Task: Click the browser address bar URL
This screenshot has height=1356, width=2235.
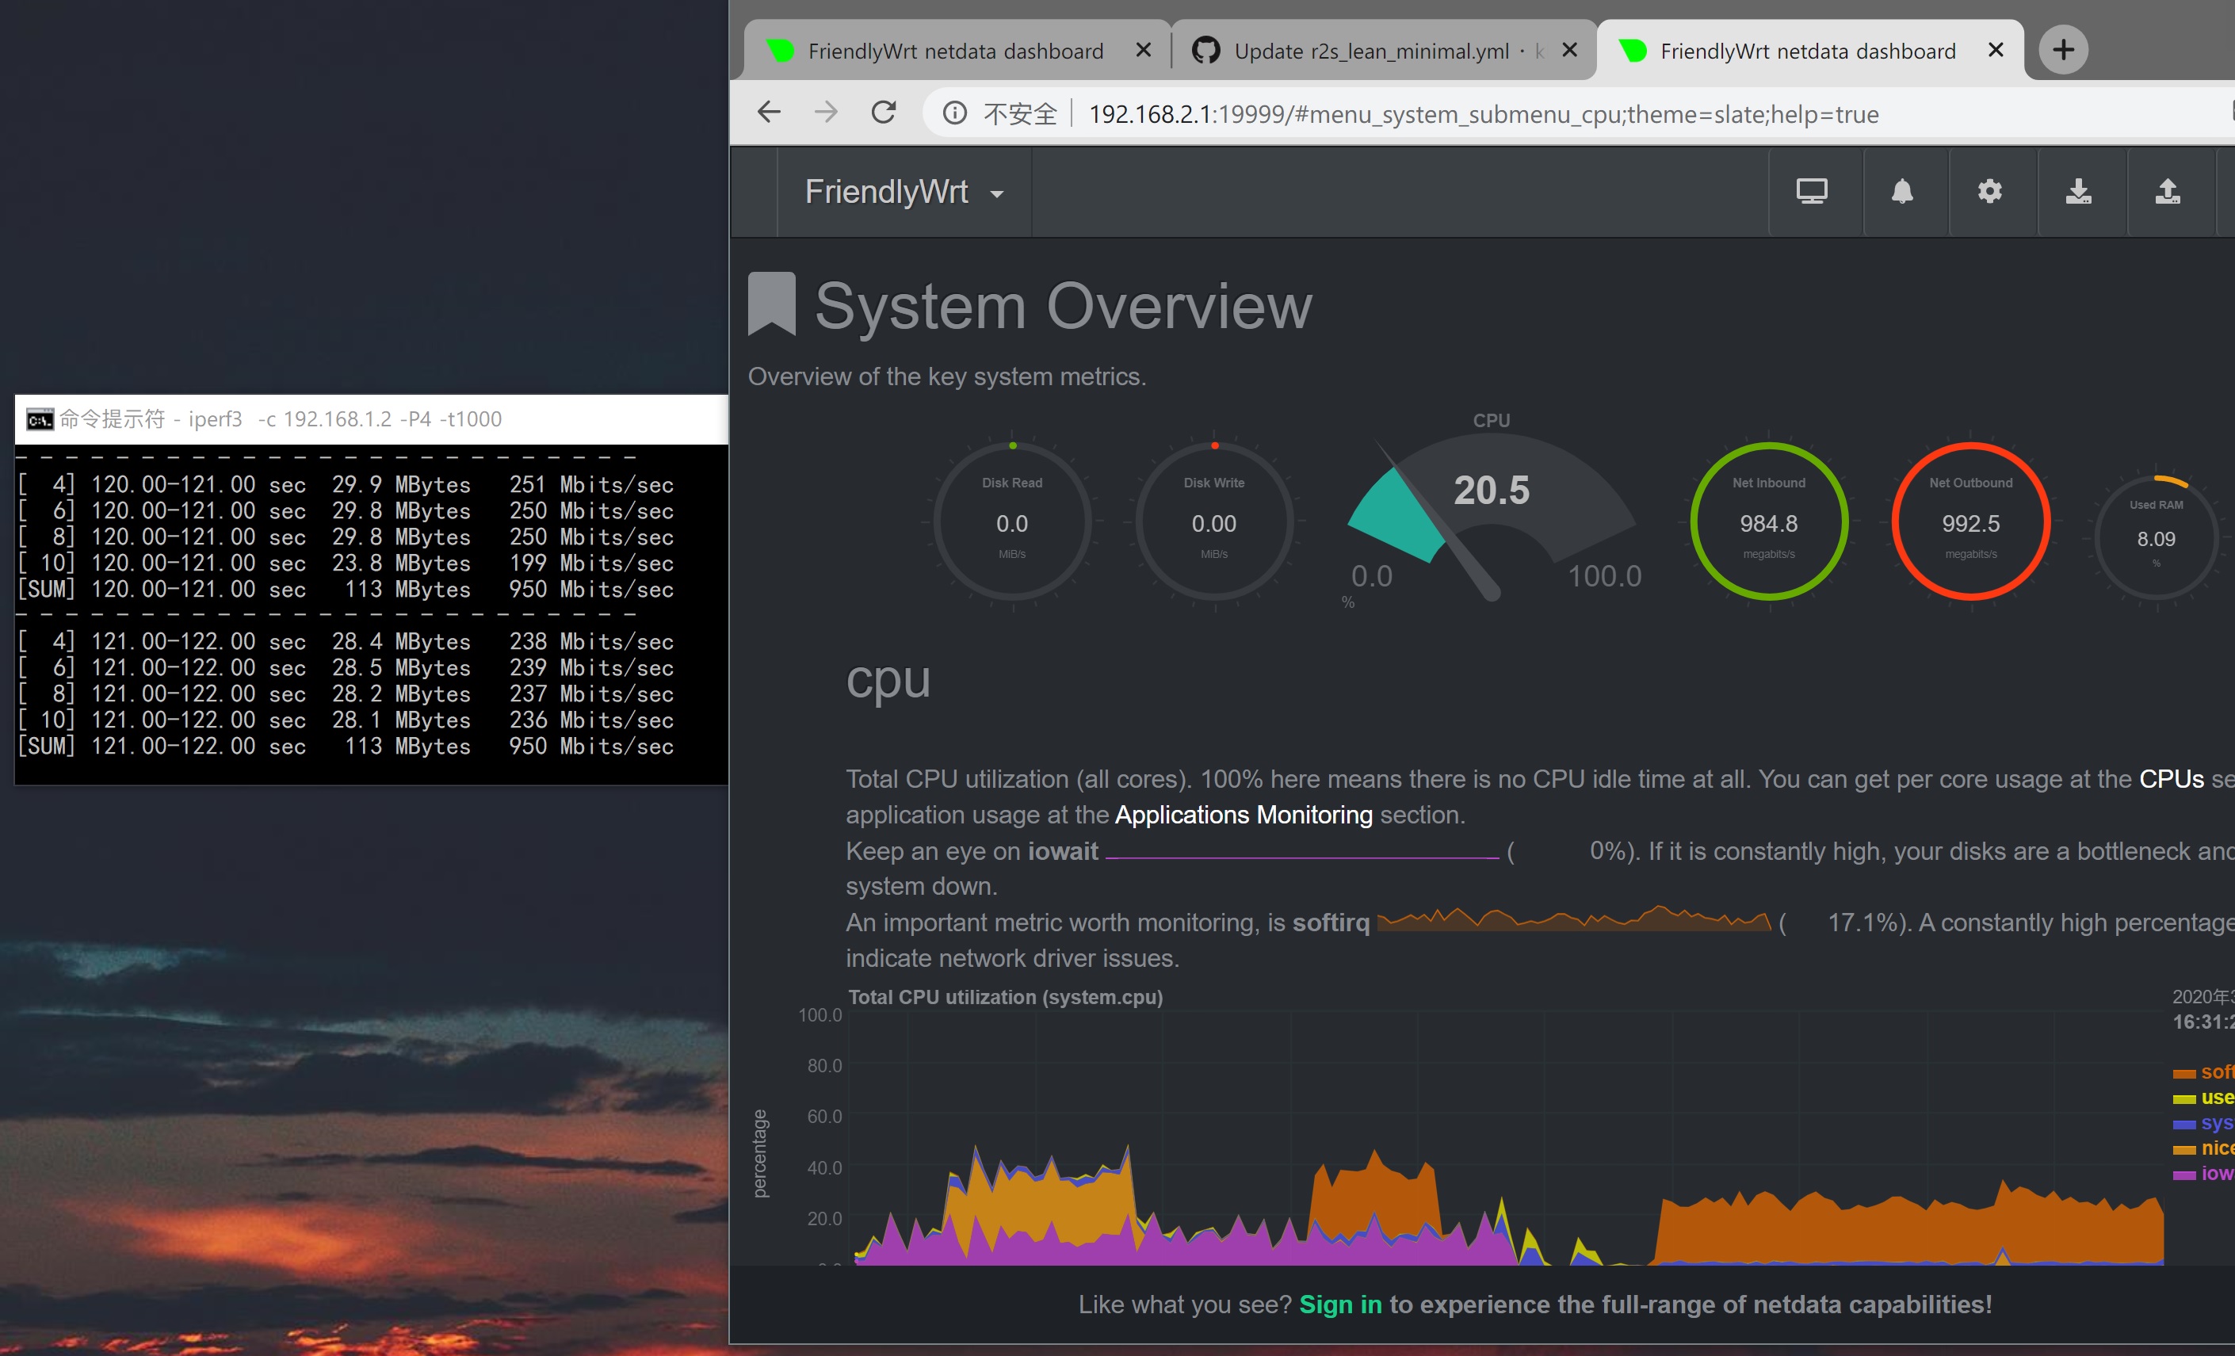Action: click(1483, 114)
